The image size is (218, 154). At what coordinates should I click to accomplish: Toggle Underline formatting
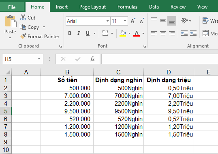[x=88, y=33]
